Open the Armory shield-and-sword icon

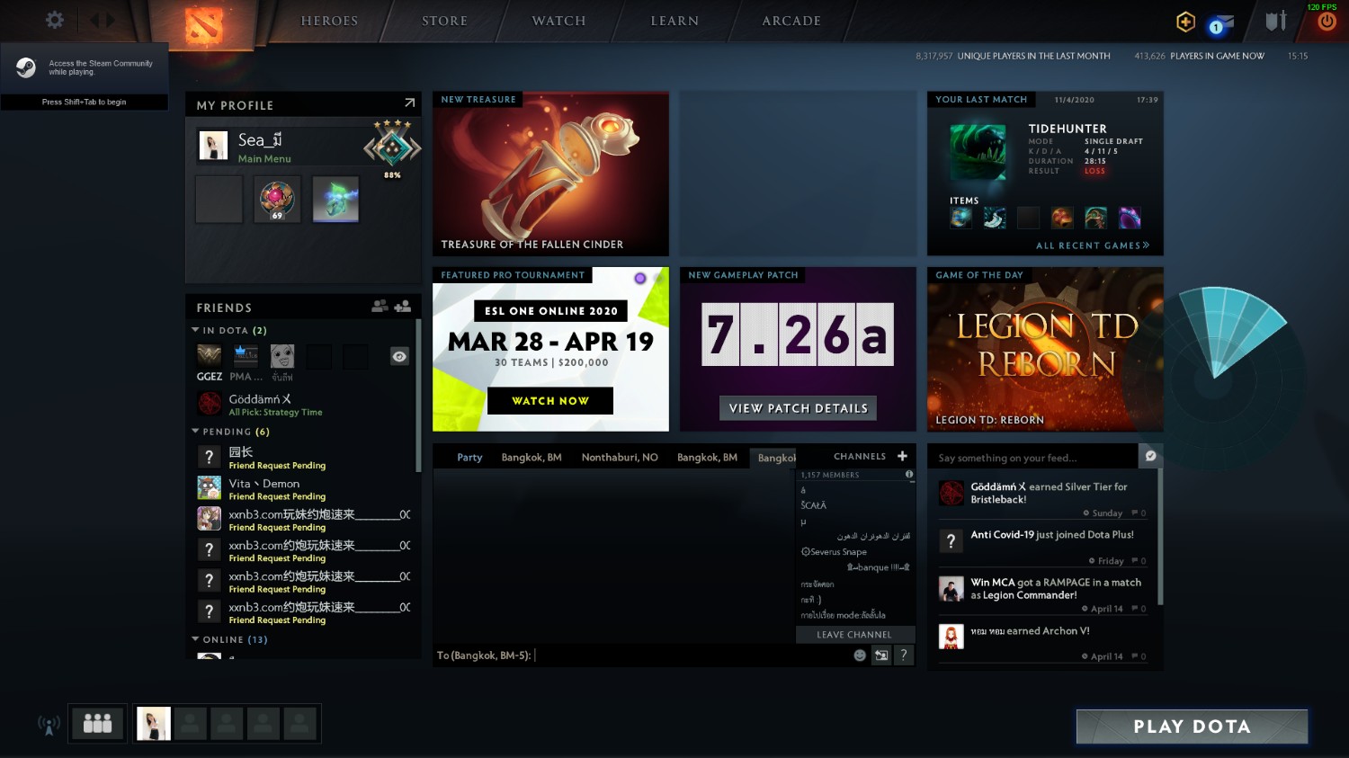coord(1276,21)
